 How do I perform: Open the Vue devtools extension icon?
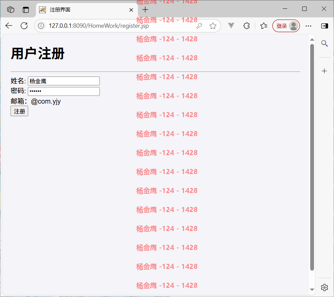tap(231, 26)
